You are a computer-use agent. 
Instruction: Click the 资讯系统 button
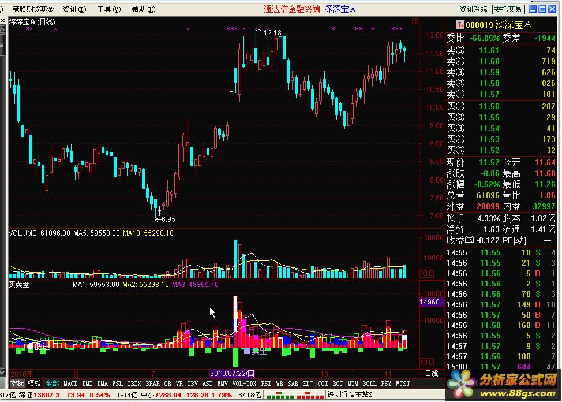point(474,9)
